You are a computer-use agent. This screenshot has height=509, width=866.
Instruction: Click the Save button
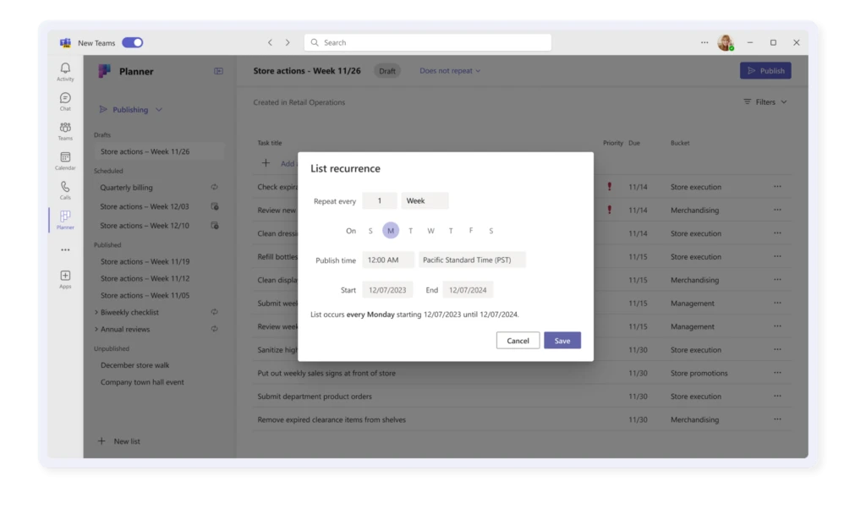(x=562, y=340)
